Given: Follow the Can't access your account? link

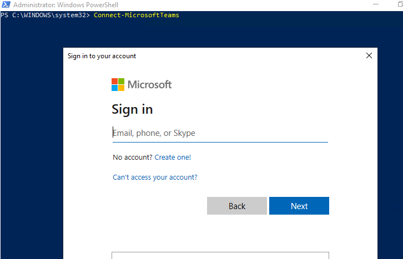Looking at the screenshot, I should 155,177.
